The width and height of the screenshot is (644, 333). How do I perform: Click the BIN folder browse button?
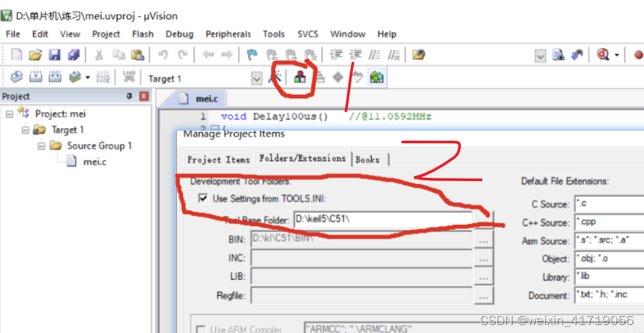pyautogui.click(x=483, y=239)
